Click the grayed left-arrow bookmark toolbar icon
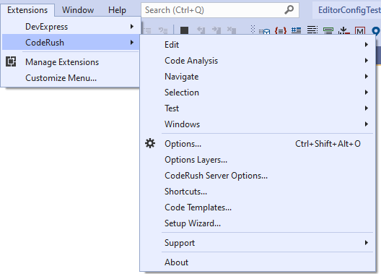381x274 pixels. (x=201, y=30)
